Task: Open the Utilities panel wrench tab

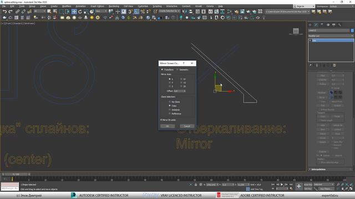Action: (339, 25)
